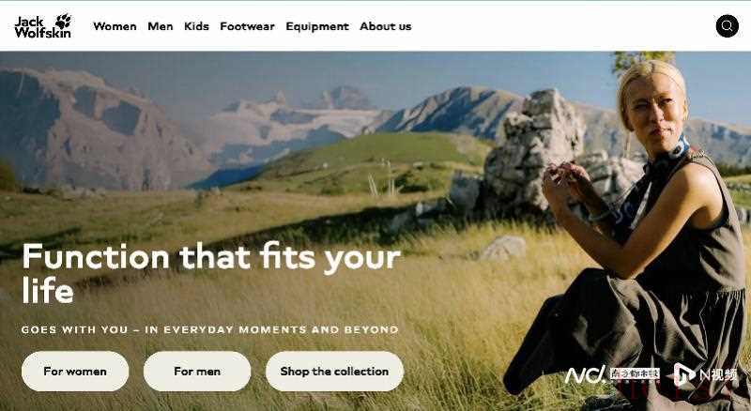Click the 南方都市报 watermark text
The width and height of the screenshot is (751, 411).
pos(635,374)
